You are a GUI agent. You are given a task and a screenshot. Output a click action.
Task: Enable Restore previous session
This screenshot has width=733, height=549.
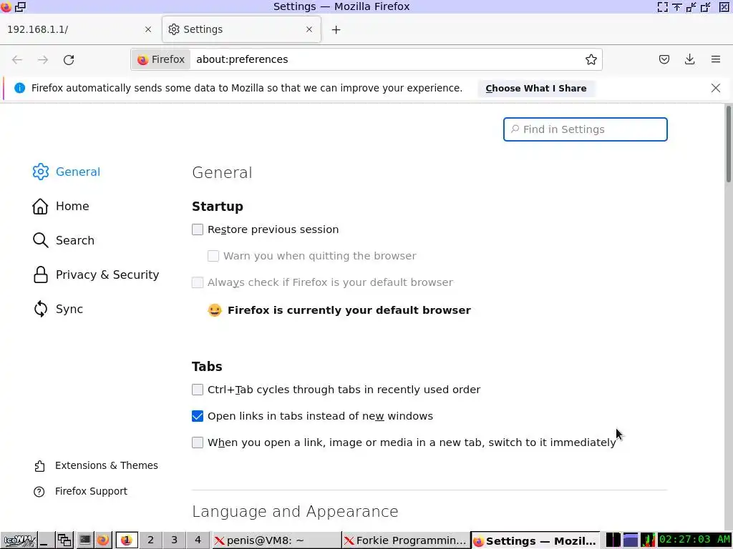coord(198,229)
